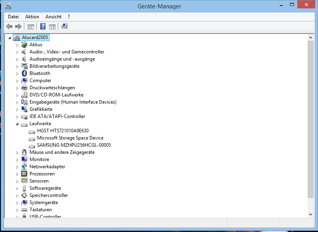Expand the Akkus category
Viewport: 318px width, 232px height.
(17, 45)
